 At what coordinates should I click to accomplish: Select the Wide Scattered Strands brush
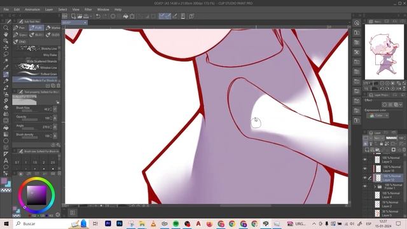point(36,61)
